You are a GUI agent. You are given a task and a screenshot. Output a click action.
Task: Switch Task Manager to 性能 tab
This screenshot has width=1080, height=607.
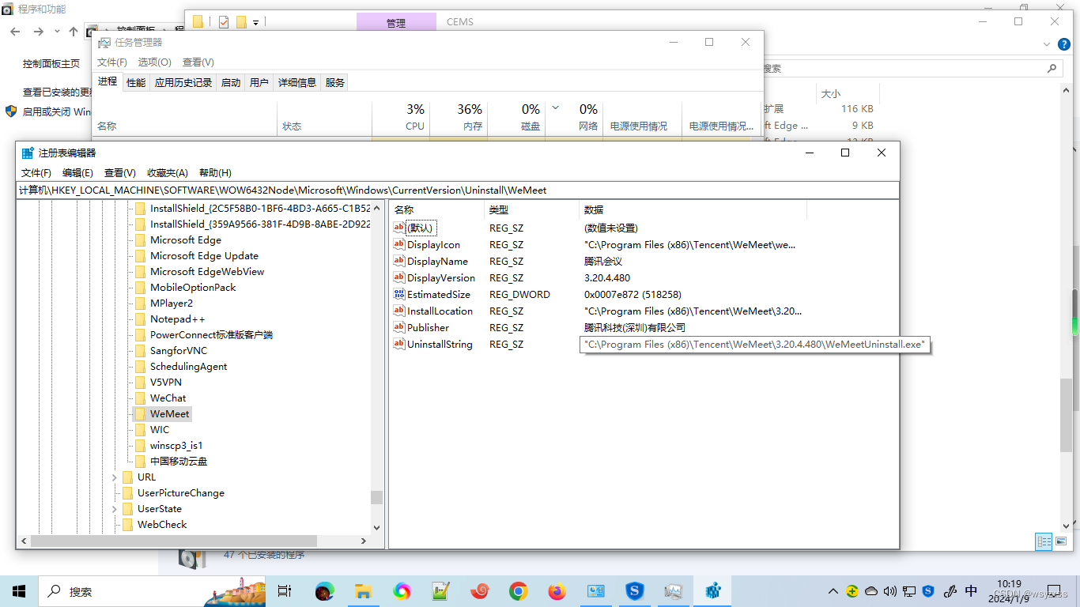point(136,82)
